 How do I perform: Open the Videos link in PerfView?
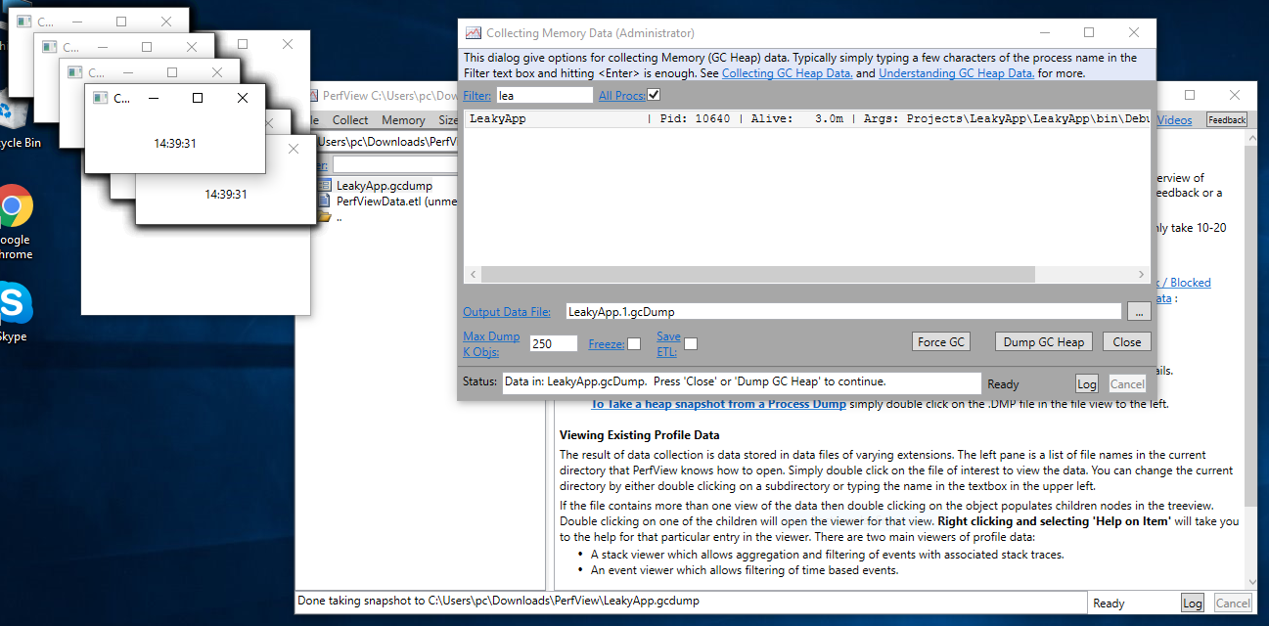pos(1174,120)
